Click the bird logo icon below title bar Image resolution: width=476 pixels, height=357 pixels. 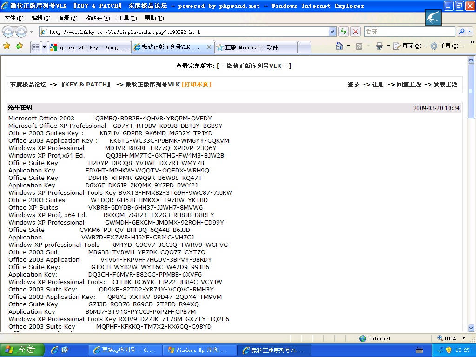tap(433, 18)
